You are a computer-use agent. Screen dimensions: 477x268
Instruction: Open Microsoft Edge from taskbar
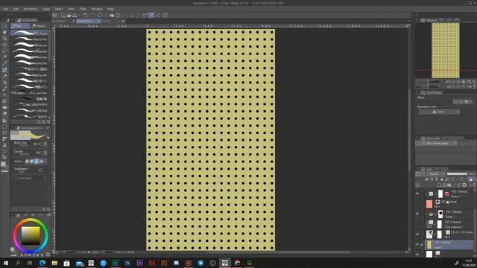pyautogui.click(x=42, y=263)
